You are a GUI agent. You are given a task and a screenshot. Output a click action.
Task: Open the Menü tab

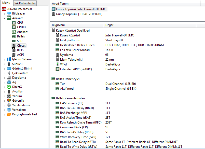click(x=7, y=3)
